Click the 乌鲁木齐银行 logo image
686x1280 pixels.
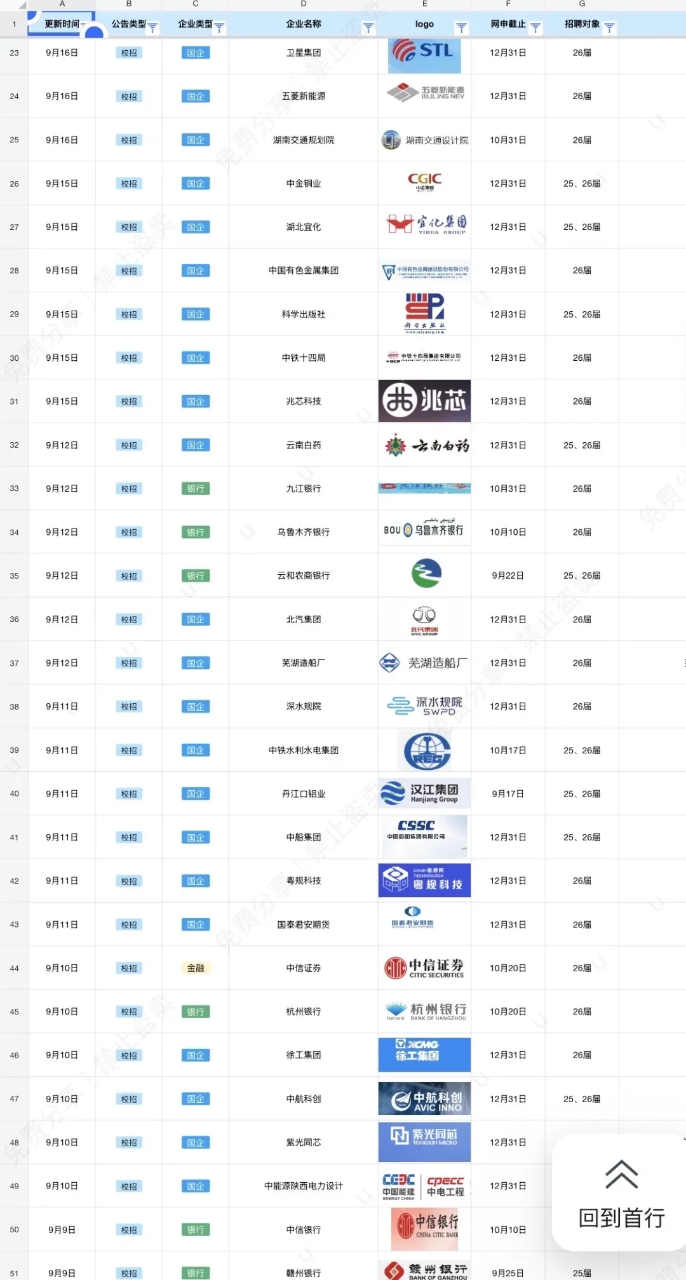pyautogui.click(x=424, y=528)
